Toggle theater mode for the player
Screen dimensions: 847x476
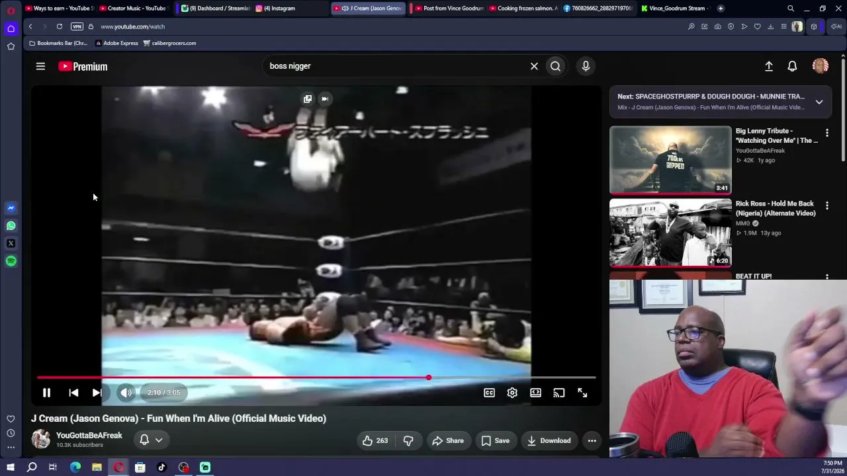[x=535, y=393]
